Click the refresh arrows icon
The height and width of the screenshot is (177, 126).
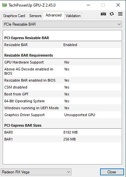112,14
